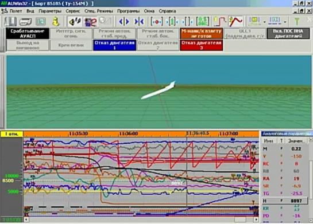Toggle the Срабатывание АУАСП indicator

pyautogui.click(x=28, y=33)
